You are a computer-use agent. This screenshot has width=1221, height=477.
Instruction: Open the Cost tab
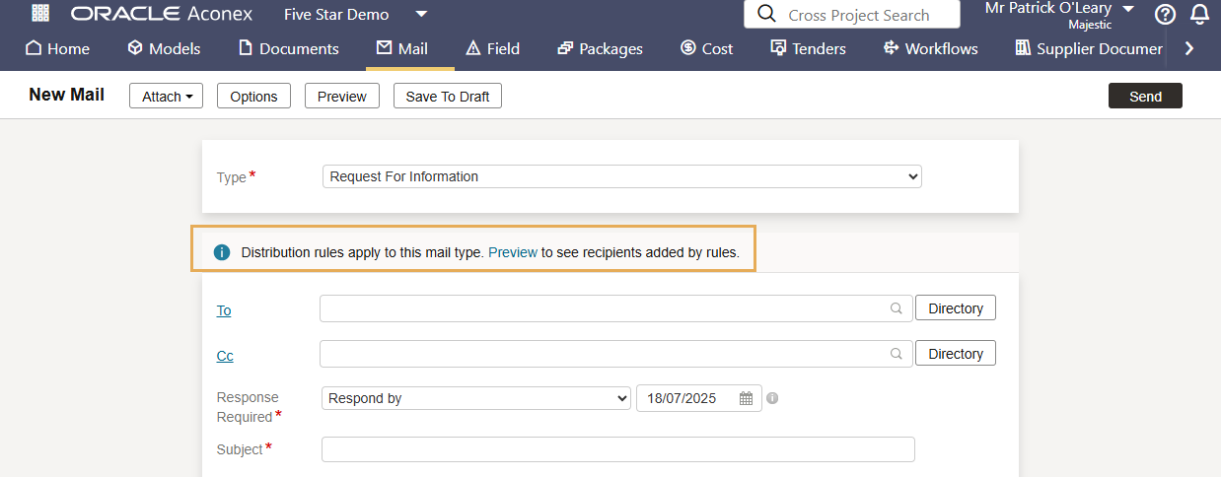707,48
